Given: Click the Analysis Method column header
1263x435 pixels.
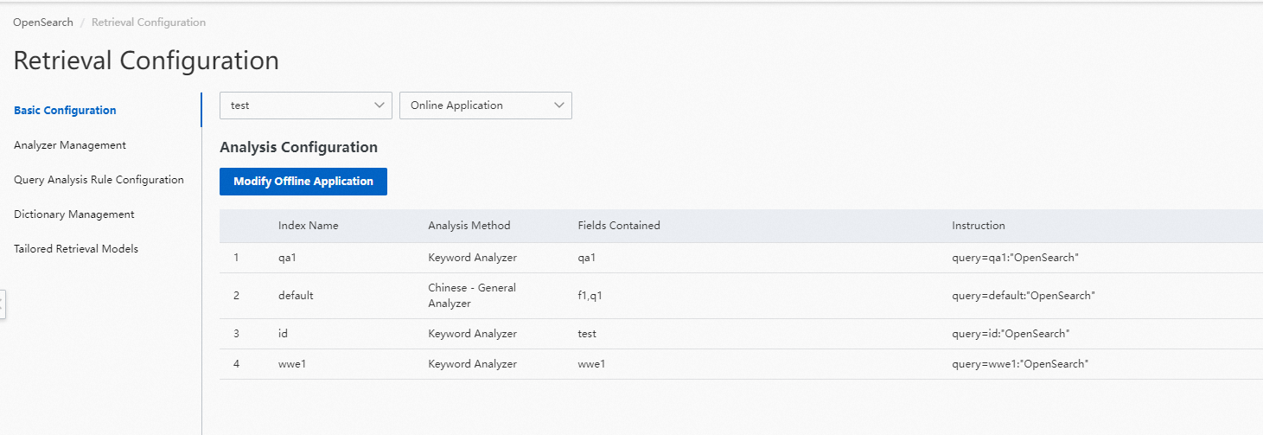Looking at the screenshot, I should click(469, 226).
